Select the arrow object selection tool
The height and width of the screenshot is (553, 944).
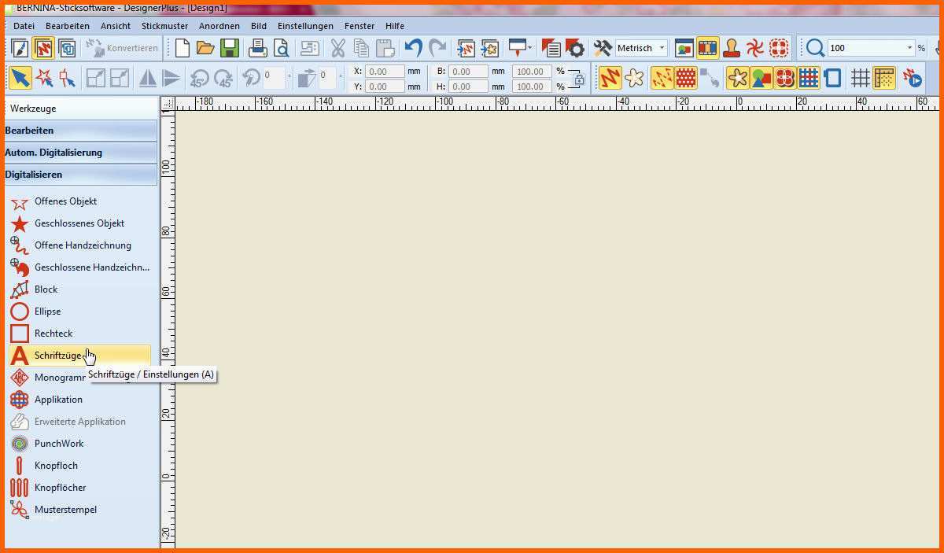tap(20, 78)
